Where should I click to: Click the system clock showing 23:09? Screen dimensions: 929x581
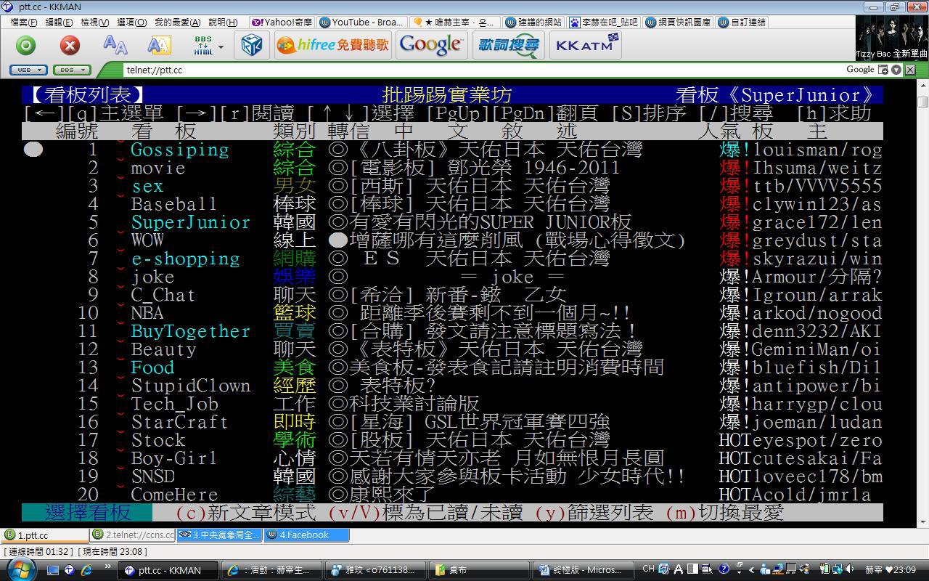tap(891, 570)
